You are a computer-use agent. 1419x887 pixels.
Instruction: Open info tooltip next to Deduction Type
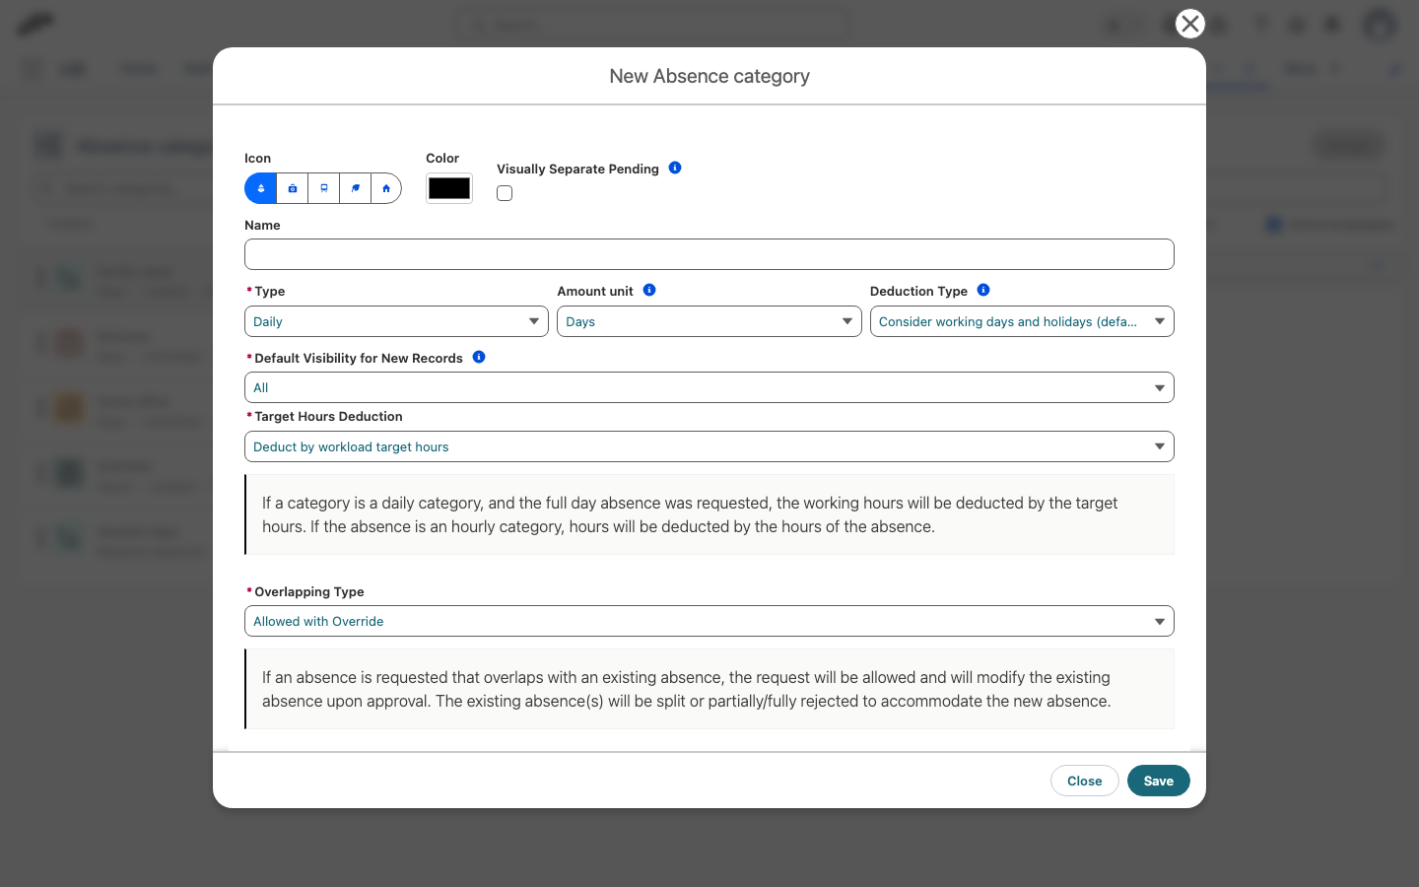pyautogui.click(x=983, y=290)
